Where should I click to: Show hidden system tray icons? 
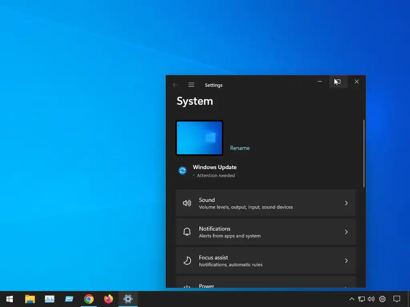[x=352, y=299]
